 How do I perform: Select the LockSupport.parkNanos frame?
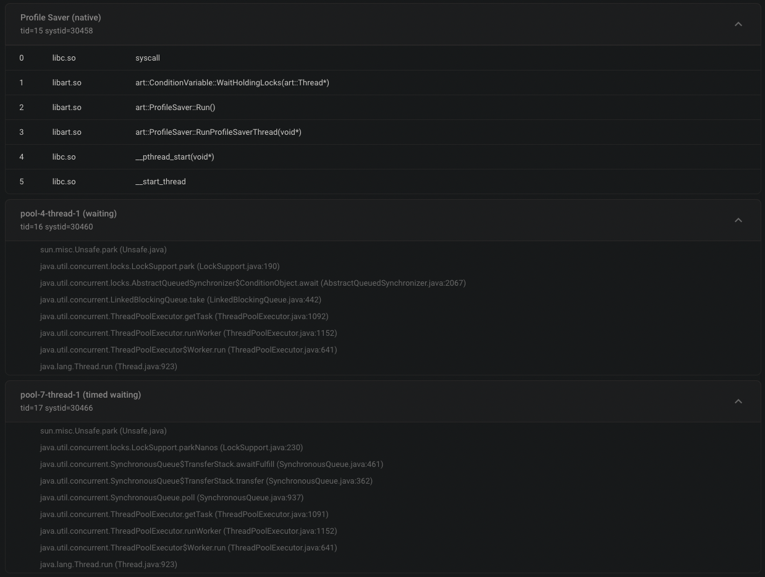(x=172, y=447)
